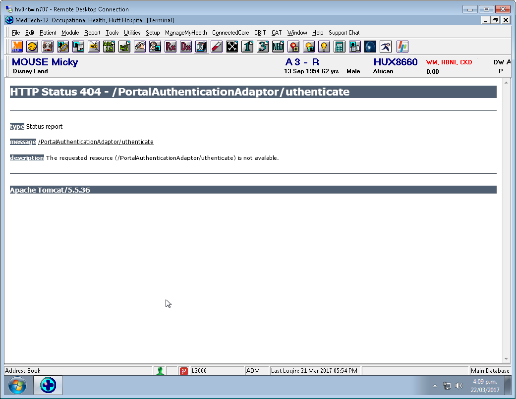Click the Main Database status entry
This screenshot has width=516, height=399.
click(490, 371)
